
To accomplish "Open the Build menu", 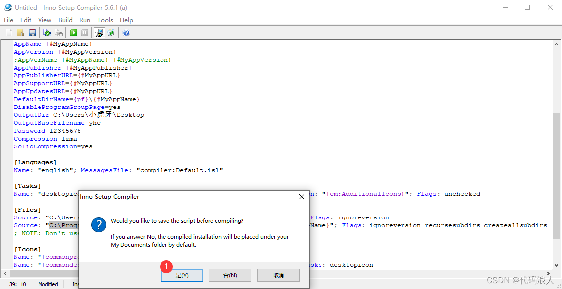I will (65, 20).
